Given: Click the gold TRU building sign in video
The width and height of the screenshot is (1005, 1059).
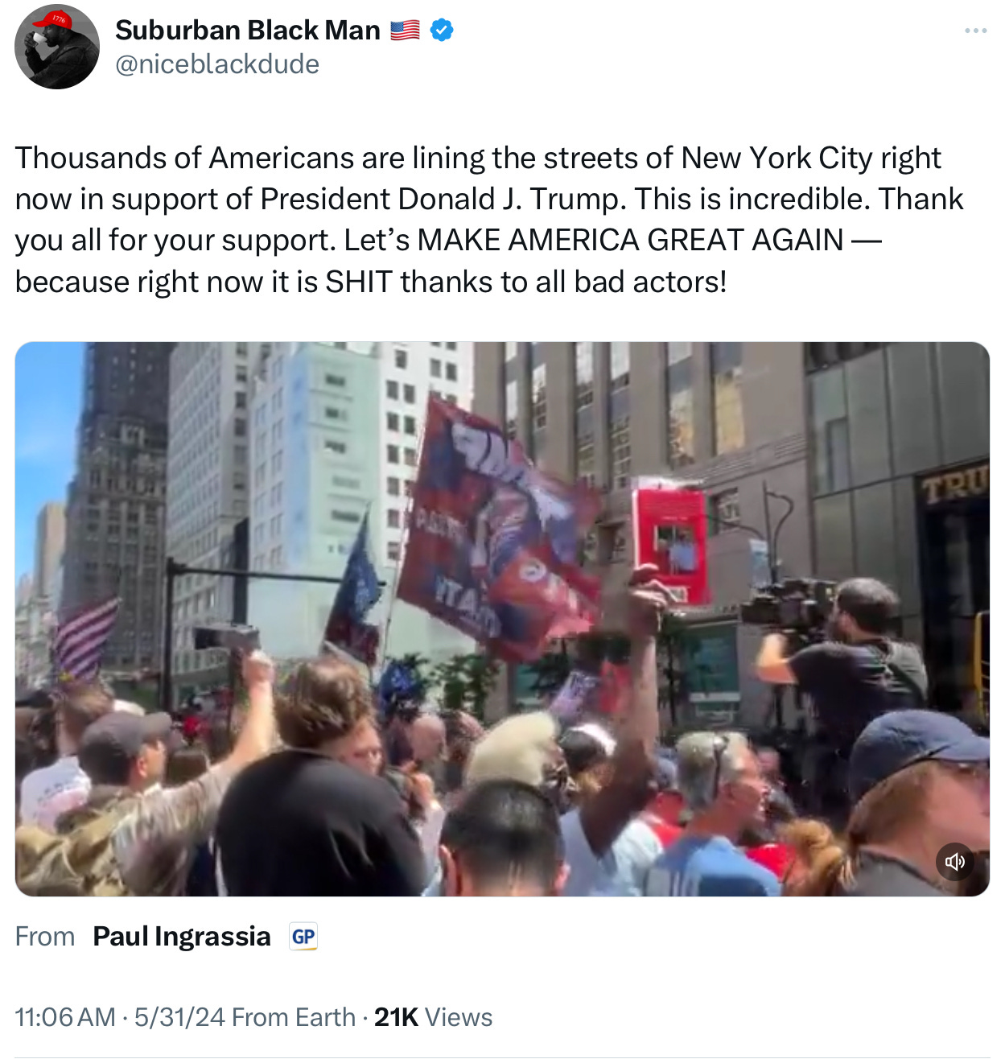Looking at the screenshot, I should point(954,487).
